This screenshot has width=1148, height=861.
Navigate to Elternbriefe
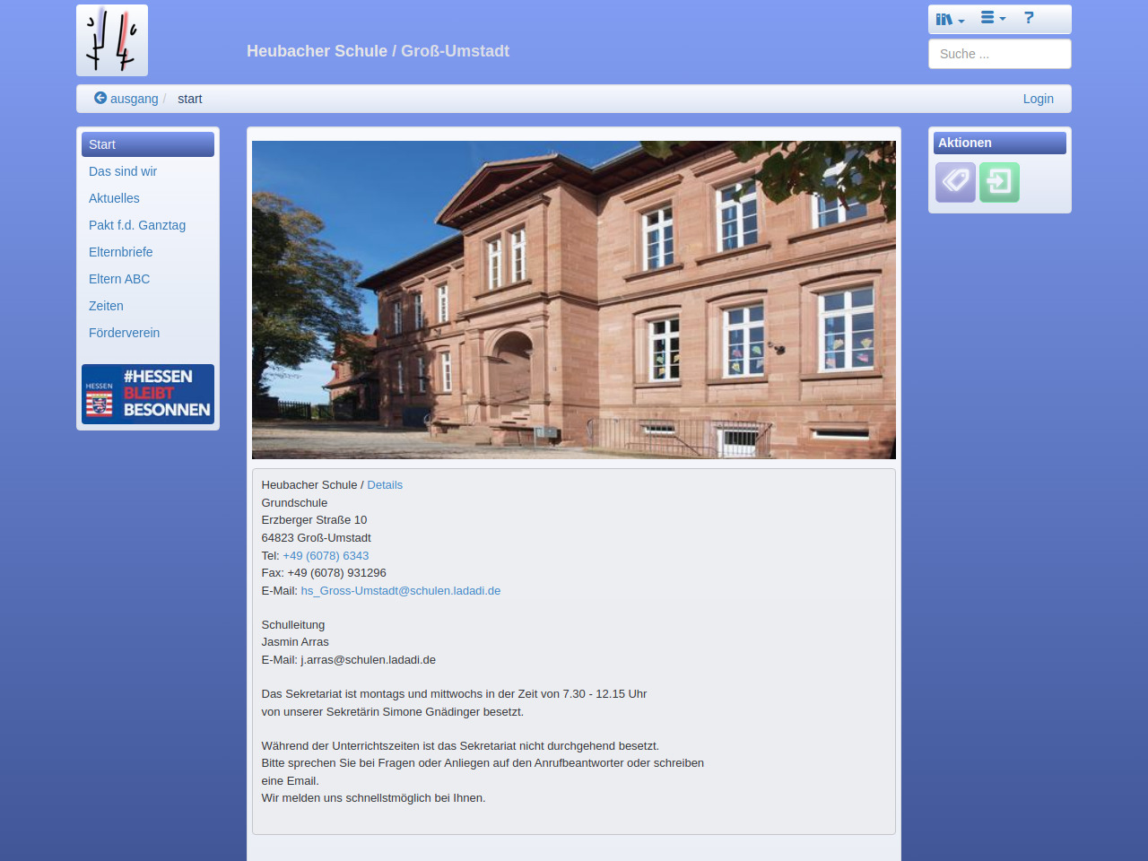point(121,252)
